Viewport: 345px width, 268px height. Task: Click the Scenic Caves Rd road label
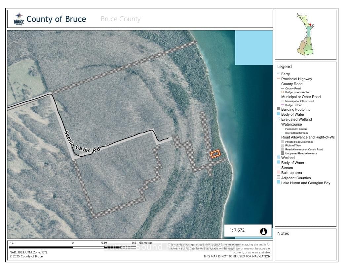[x=81, y=142]
